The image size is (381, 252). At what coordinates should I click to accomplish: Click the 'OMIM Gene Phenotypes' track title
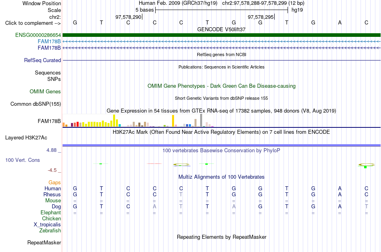221,86
